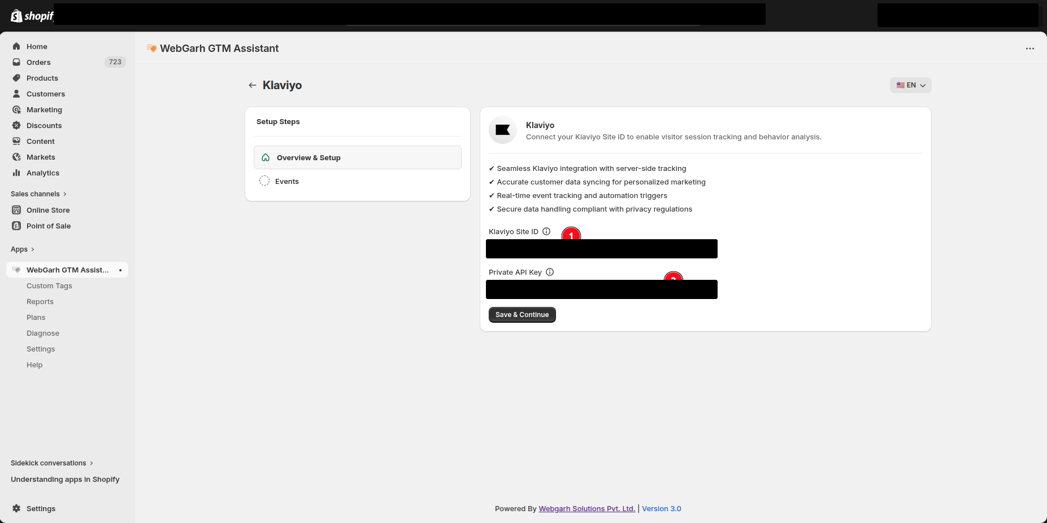Click the Settings gear icon
Viewport: 1047px width, 523px height.
tap(16, 508)
